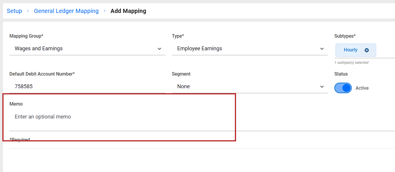The height and width of the screenshot is (172, 395).
Task: Click the Segment field label
Action: pos(181,74)
